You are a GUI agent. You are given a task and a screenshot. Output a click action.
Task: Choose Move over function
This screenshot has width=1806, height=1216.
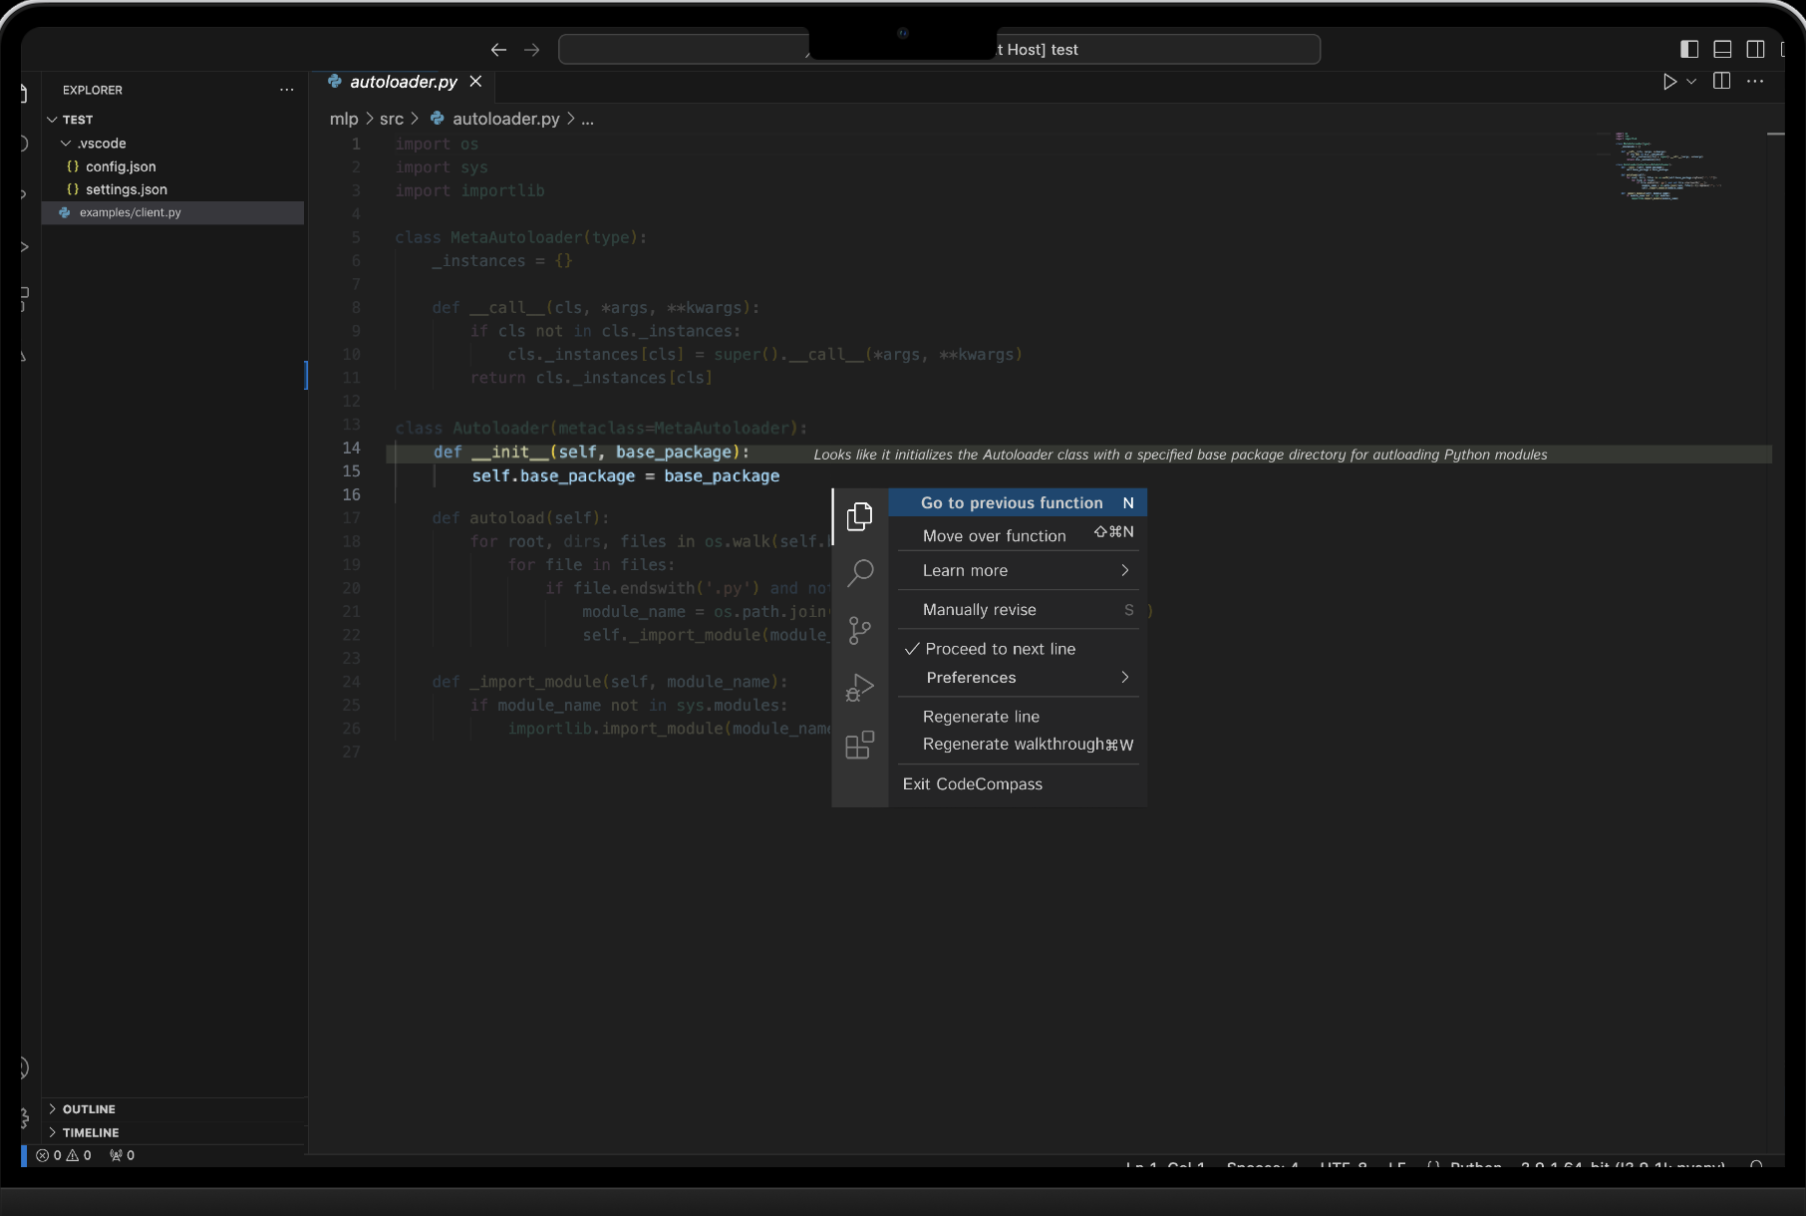point(1018,535)
